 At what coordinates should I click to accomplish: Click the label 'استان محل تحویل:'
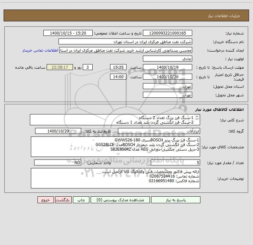click(228, 87)
